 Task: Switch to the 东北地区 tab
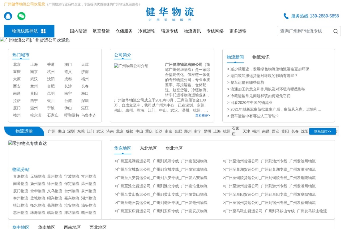tap(148, 148)
